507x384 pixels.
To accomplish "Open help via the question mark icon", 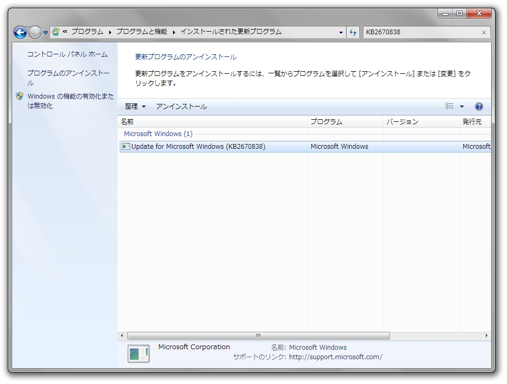I will pos(479,106).
